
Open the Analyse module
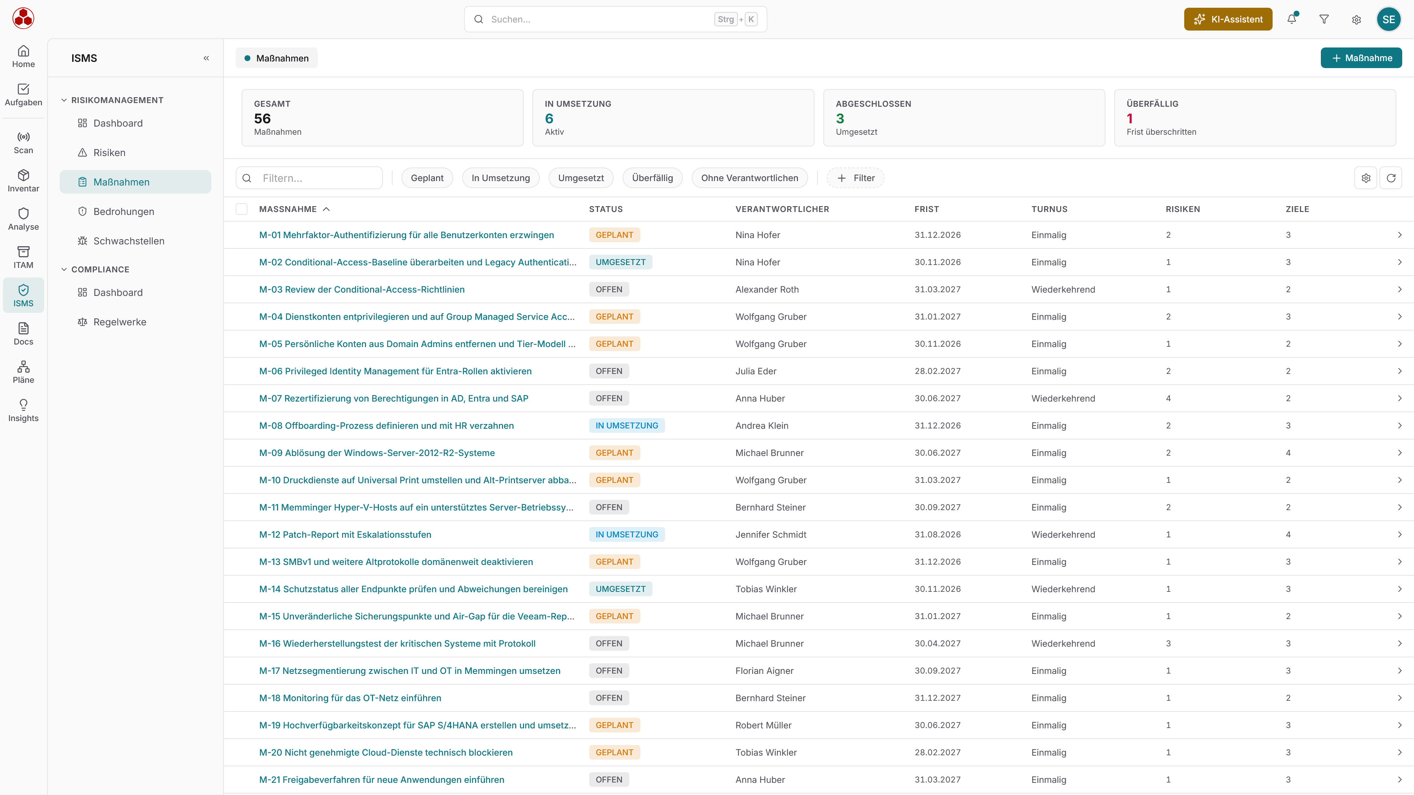(x=23, y=219)
